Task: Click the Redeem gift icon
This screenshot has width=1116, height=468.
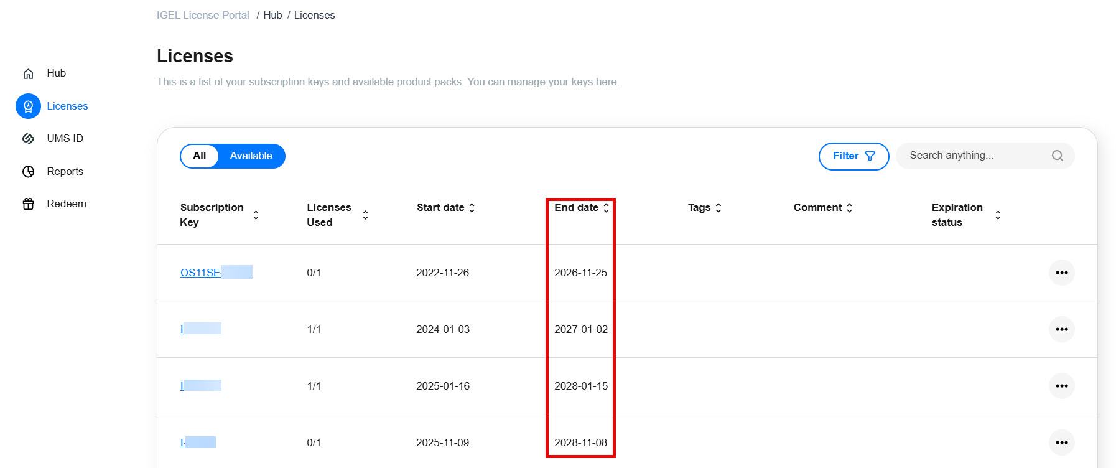Action: [x=28, y=204]
